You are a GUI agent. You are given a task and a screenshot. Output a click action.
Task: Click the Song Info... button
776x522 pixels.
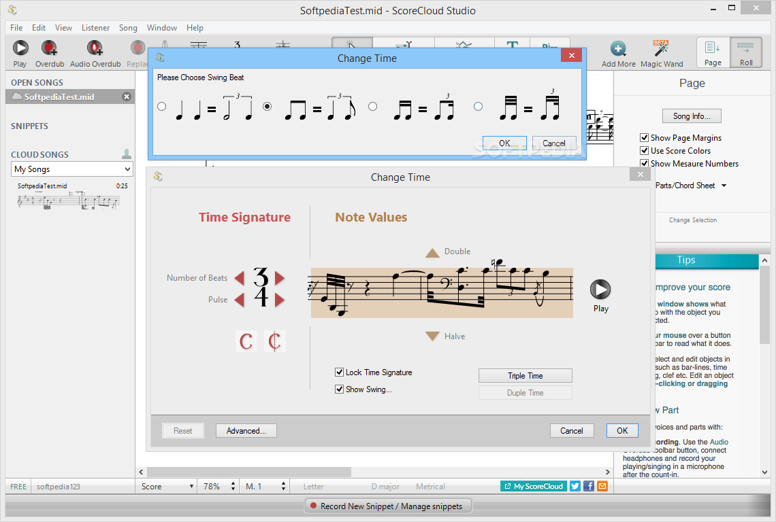[692, 116]
